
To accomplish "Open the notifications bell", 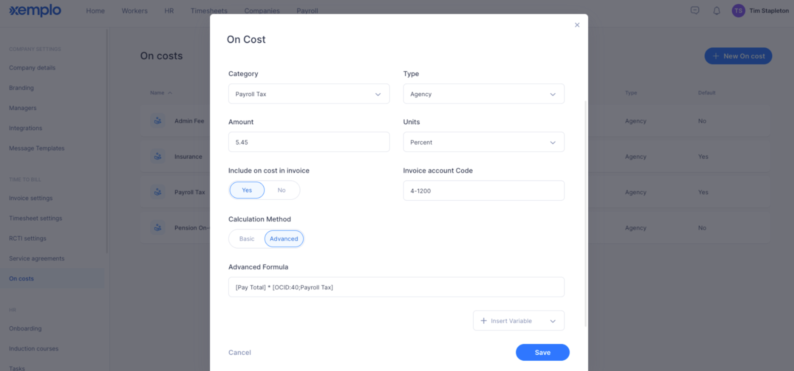I will coord(717,11).
